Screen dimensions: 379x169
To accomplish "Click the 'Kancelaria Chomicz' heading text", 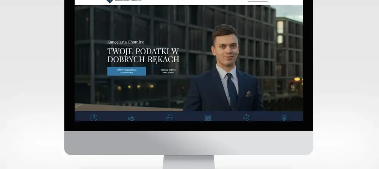I will [125, 42].
